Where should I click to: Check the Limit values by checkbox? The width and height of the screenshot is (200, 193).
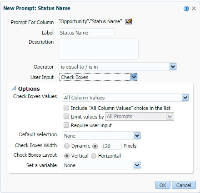pos(66,116)
